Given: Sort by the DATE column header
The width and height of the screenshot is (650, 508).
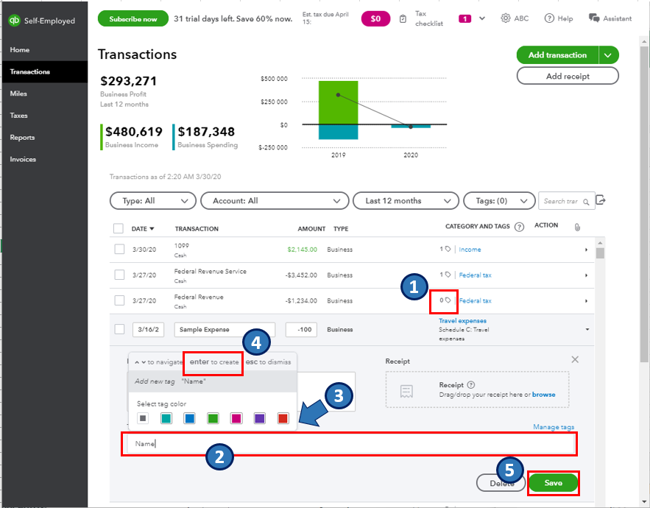Looking at the screenshot, I should pos(143,229).
